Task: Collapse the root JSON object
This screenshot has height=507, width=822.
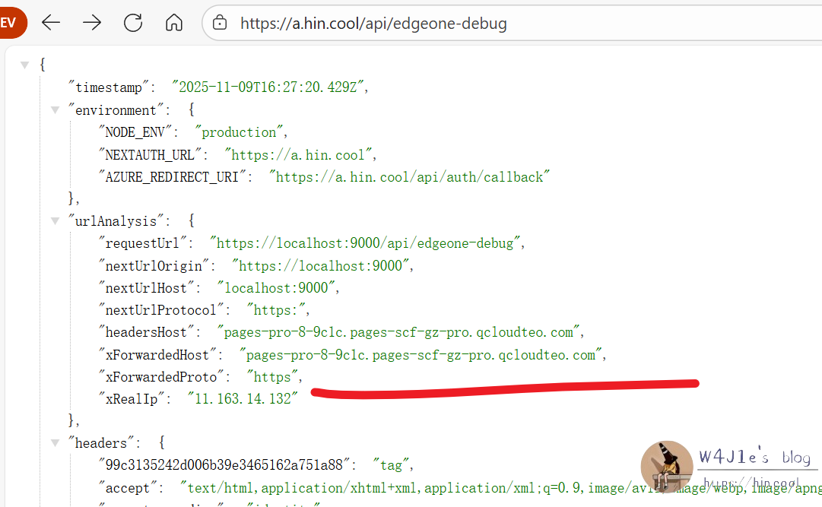Action: tap(25, 64)
